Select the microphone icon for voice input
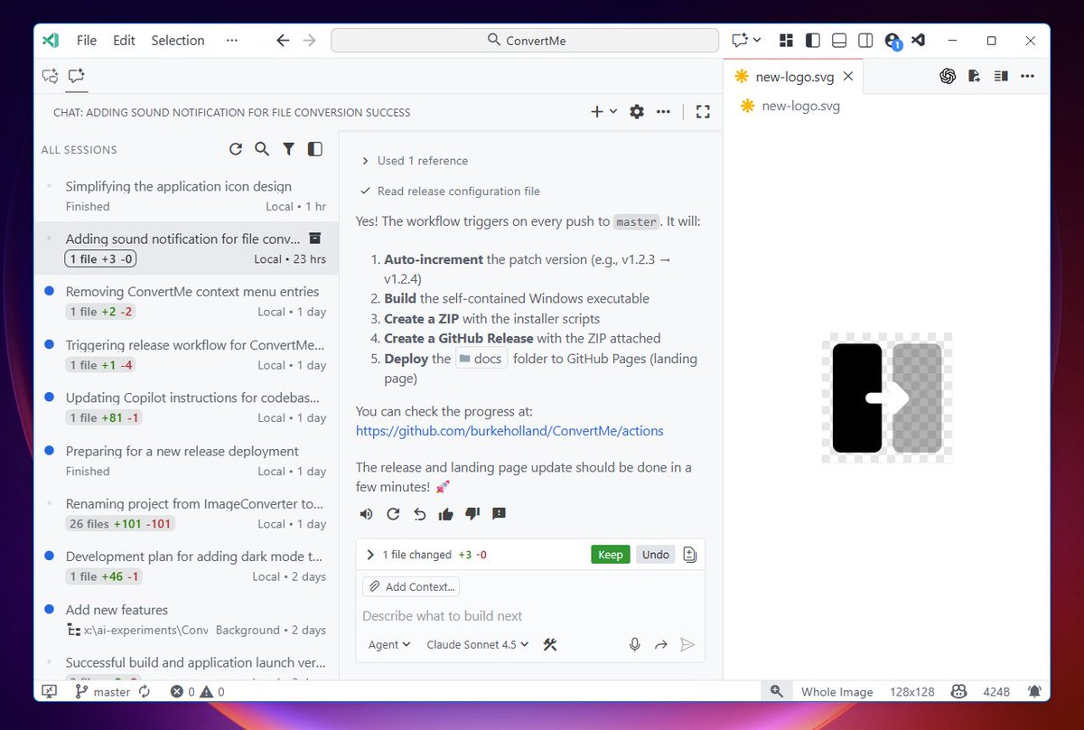The width and height of the screenshot is (1084, 730). tap(635, 644)
